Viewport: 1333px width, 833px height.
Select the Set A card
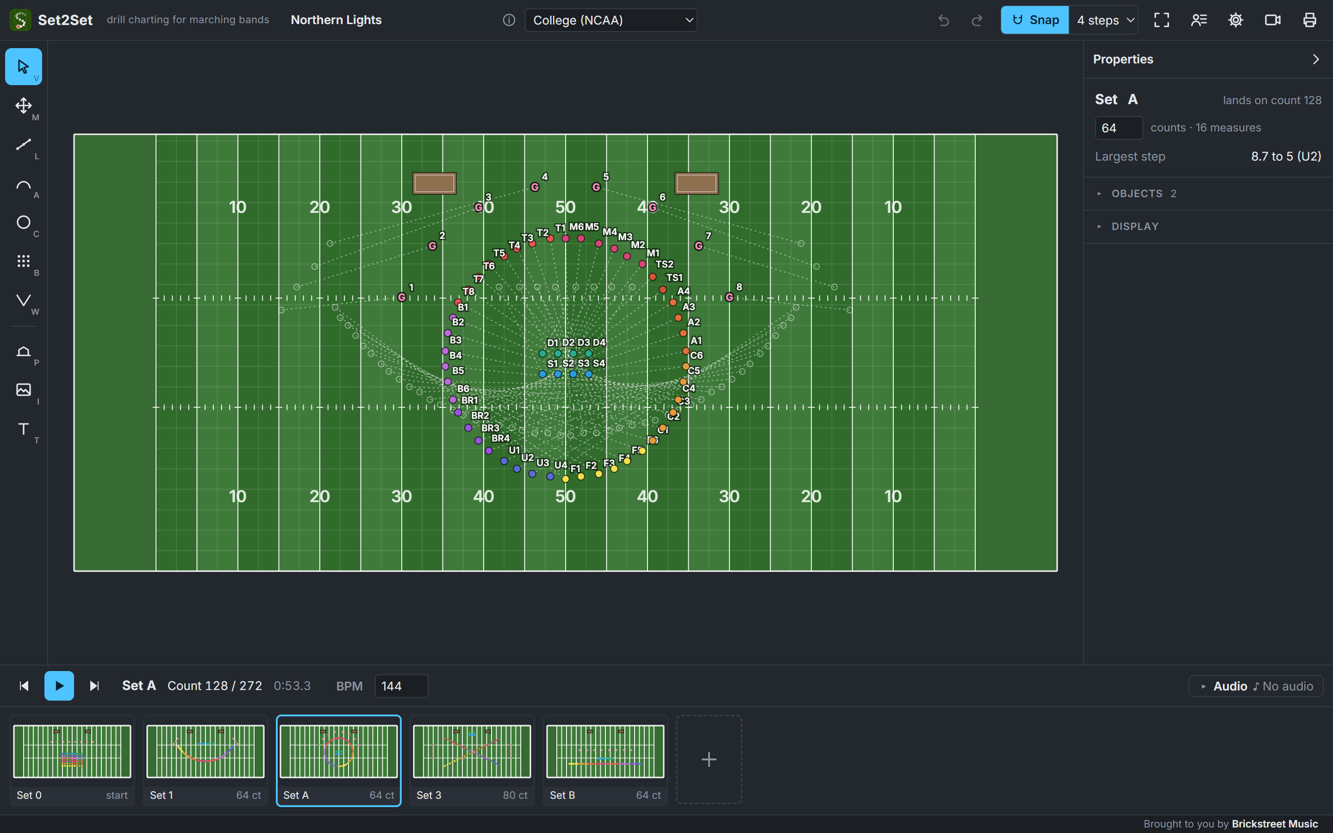click(x=339, y=760)
